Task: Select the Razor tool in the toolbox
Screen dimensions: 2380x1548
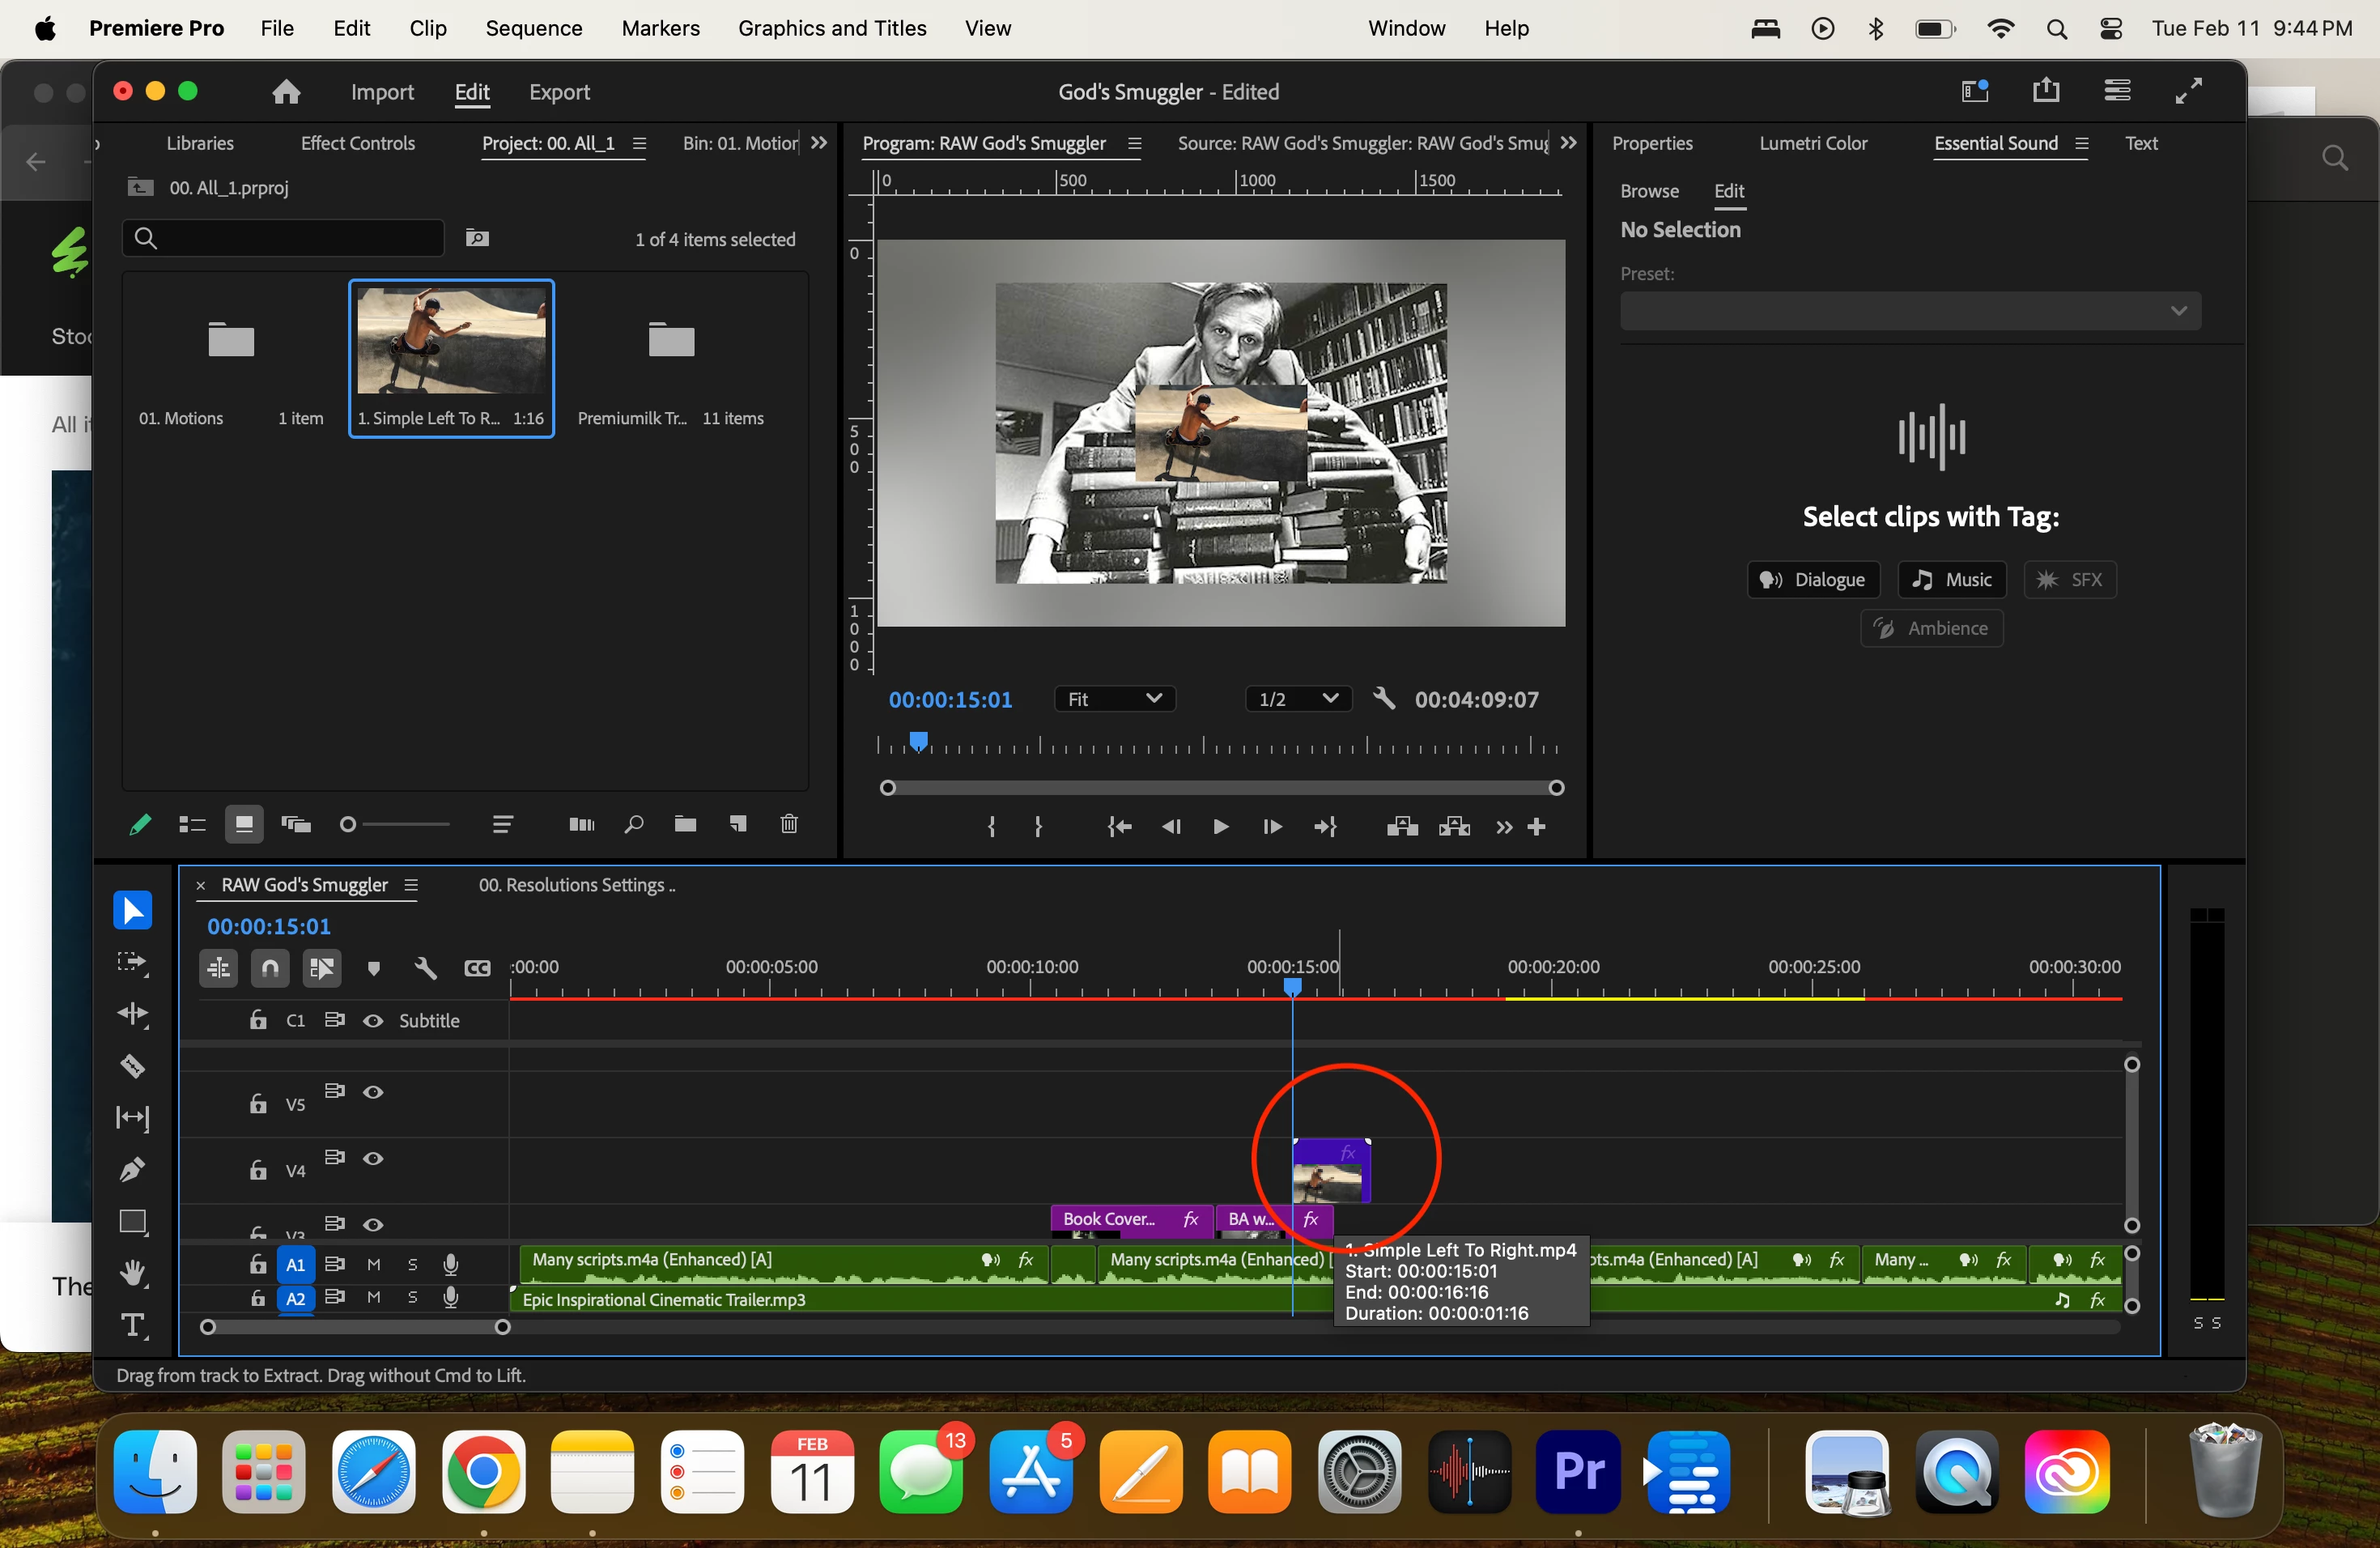Action: (132, 1066)
